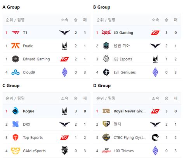Click CTBC Flying Oyster's PCS league emblem
The width and height of the screenshot is (184, 163).
click(155, 137)
